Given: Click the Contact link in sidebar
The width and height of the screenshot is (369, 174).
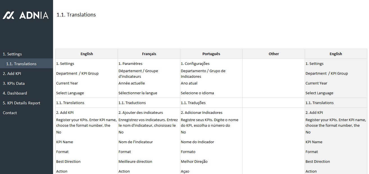Looking at the screenshot, I should [x=10, y=113].
